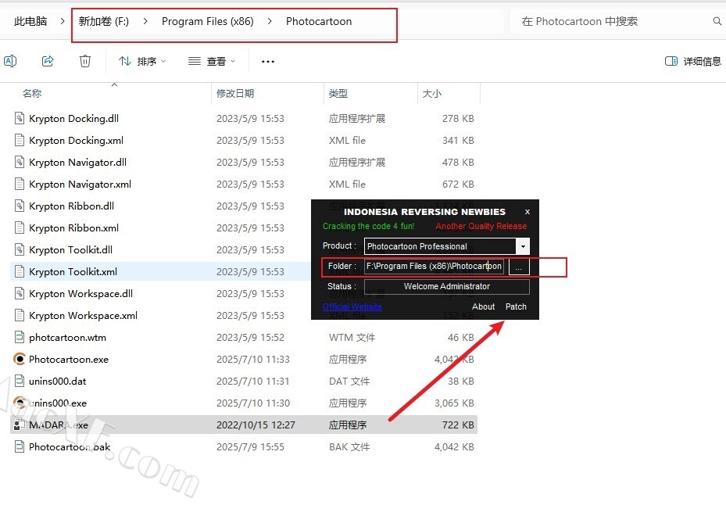Expand the chevron after 新加卷 (F:)

[x=145, y=21]
